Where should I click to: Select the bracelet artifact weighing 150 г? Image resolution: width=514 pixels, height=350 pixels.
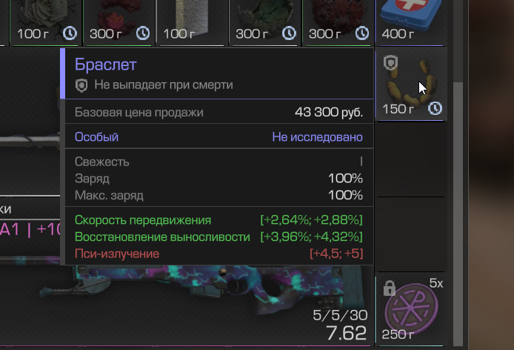point(411,84)
